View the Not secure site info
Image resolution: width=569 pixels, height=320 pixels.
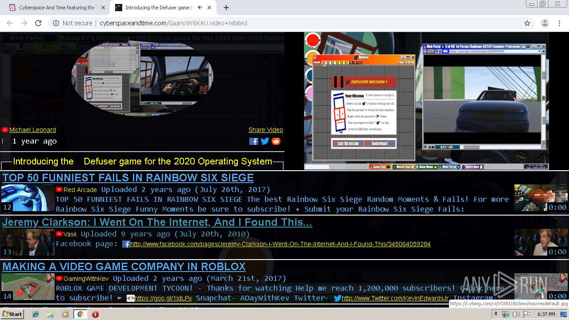click(72, 23)
